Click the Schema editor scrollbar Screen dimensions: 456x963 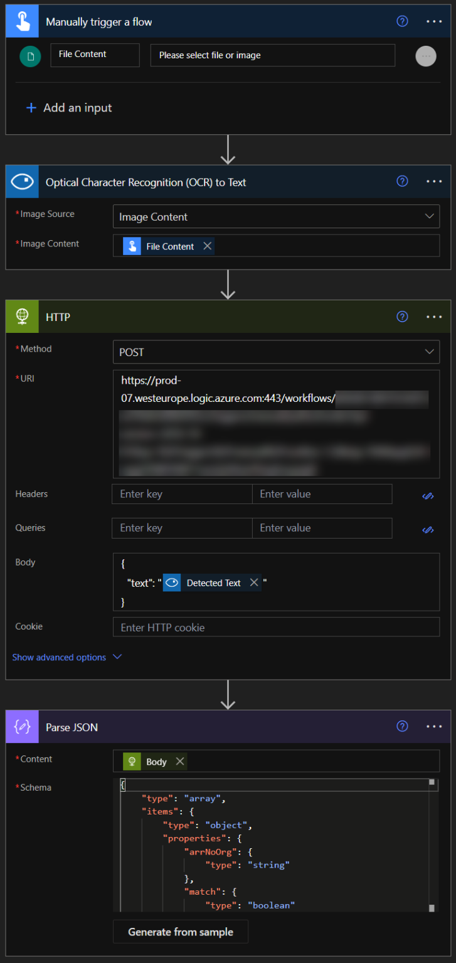click(x=432, y=845)
